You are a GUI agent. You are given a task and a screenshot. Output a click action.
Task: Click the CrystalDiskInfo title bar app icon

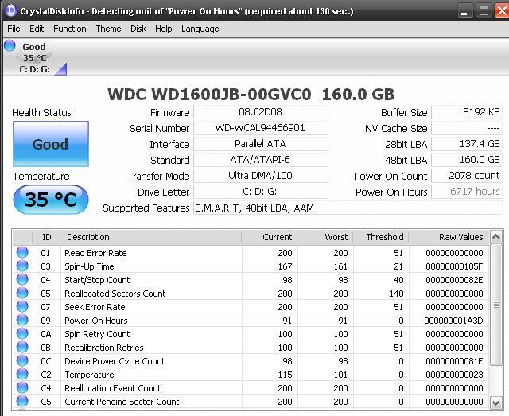pos(10,10)
